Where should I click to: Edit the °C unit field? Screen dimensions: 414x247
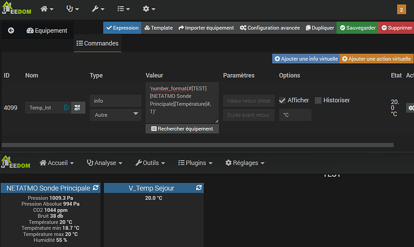pyautogui.click(x=295, y=115)
